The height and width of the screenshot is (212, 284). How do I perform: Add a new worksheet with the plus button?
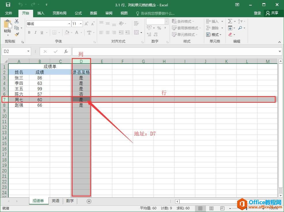tap(89, 201)
